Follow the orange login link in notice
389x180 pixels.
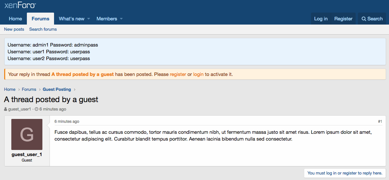198,74
